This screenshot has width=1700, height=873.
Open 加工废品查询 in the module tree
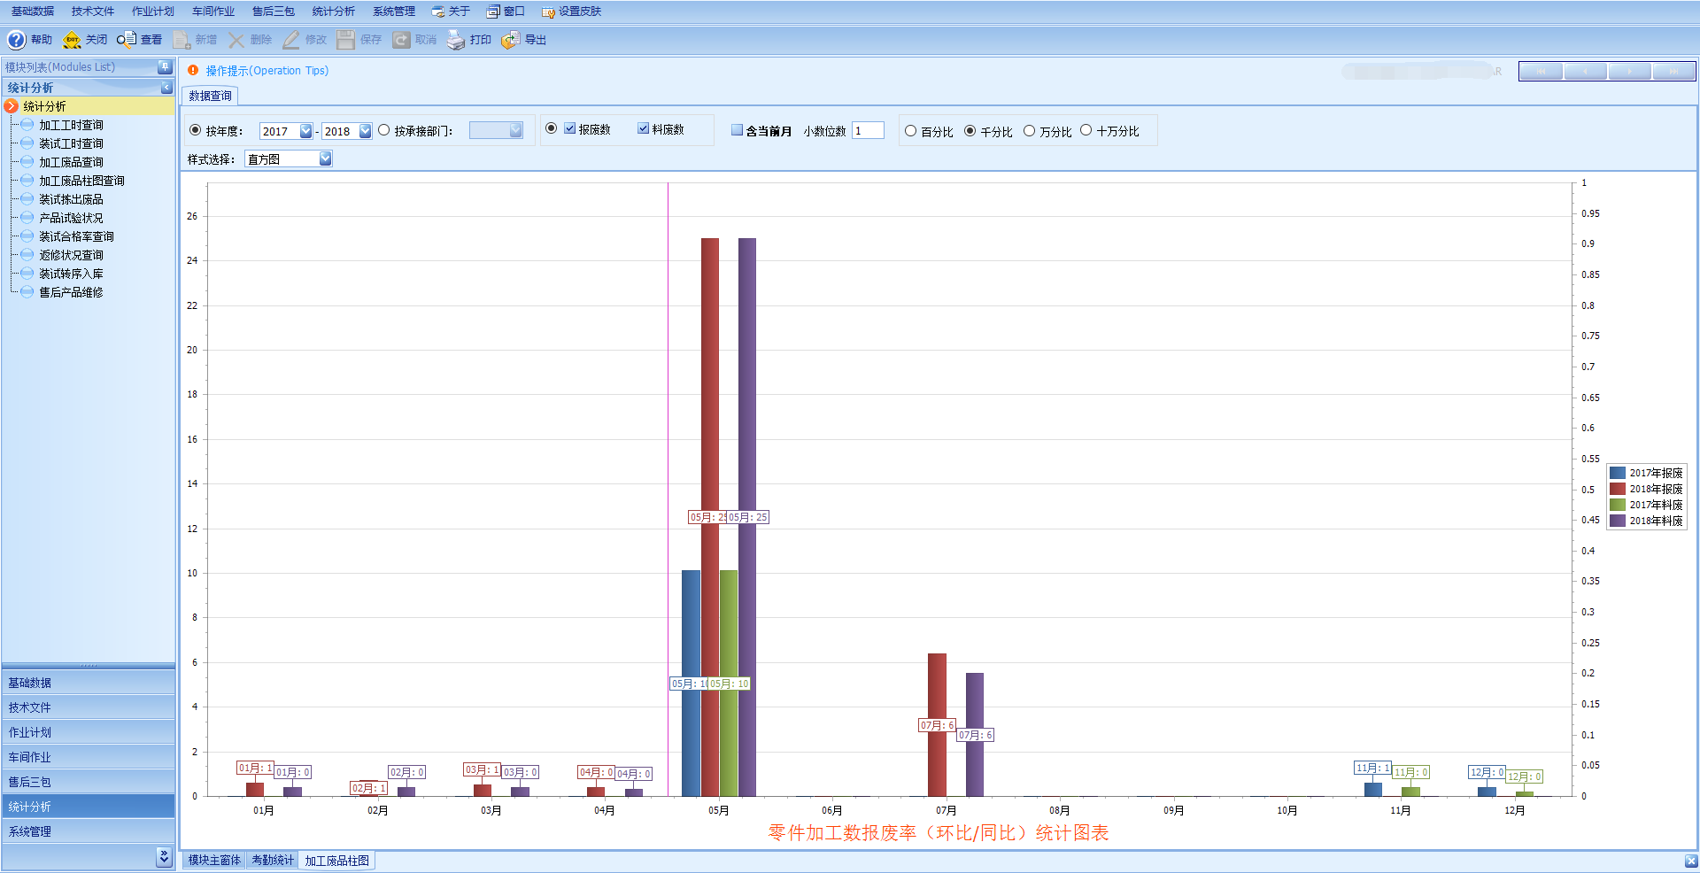(71, 162)
